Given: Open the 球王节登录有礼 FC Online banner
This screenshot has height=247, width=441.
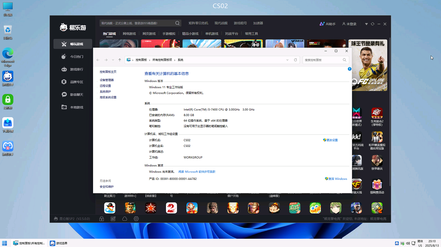Looking at the screenshot, I should (x=368, y=65).
